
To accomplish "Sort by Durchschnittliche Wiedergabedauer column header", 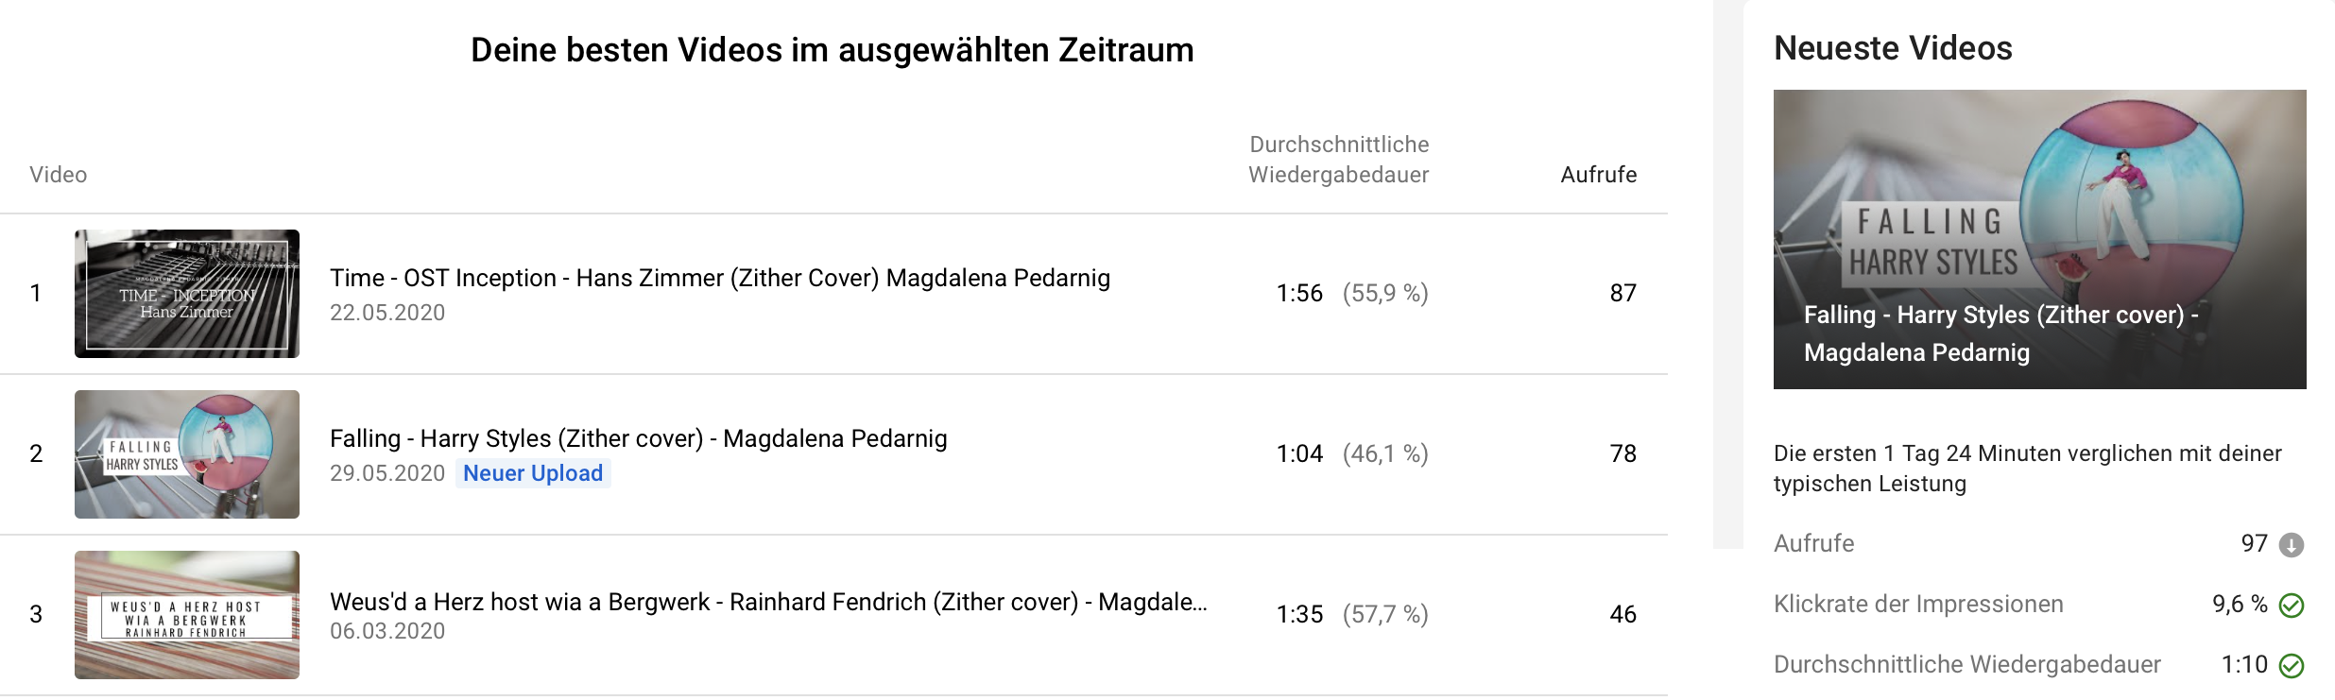I will [x=1338, y=160].
